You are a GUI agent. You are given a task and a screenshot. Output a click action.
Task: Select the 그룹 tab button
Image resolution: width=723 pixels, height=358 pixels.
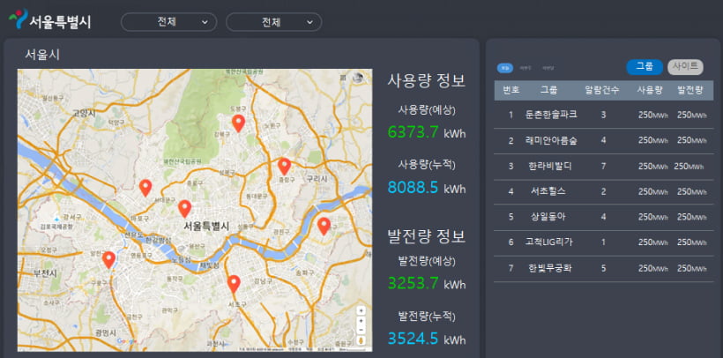[645, 67]
